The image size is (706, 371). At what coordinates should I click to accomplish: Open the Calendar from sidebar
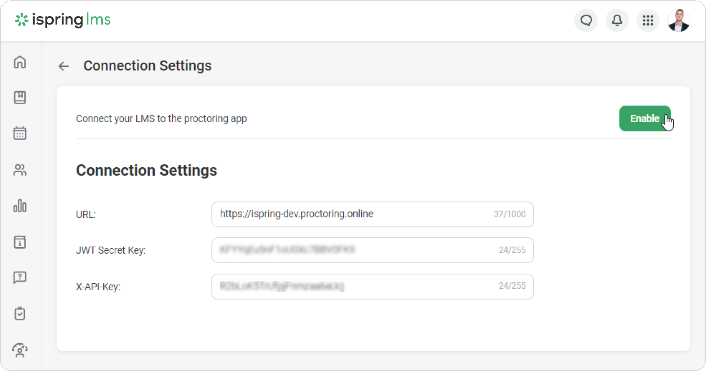pos(20,133)
